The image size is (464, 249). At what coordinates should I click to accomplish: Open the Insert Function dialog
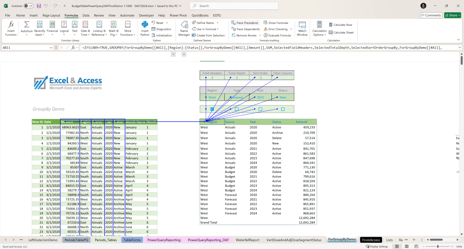point(10,28)
